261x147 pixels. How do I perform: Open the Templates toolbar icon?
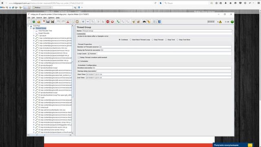34,22
